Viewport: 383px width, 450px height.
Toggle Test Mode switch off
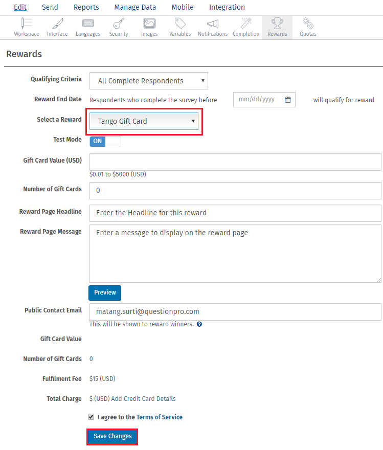pyautogui.click(x=105, y=141)
